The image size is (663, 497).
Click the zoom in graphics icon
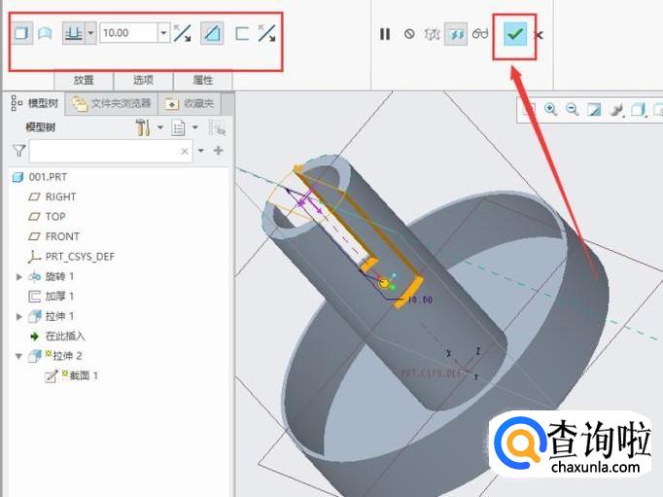550,109
